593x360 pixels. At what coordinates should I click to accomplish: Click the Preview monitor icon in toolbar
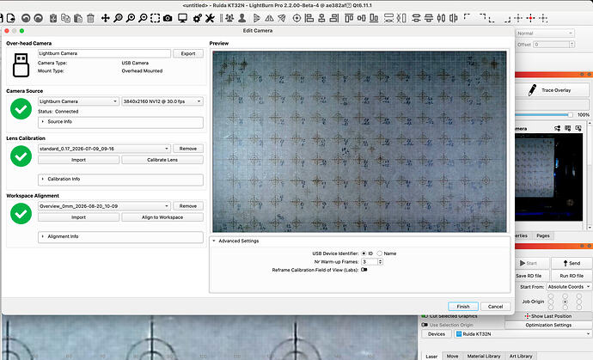pyautogui.click(x=183, y=18)
